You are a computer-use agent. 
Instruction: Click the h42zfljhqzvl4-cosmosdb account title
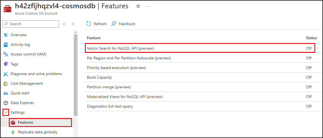55,6
